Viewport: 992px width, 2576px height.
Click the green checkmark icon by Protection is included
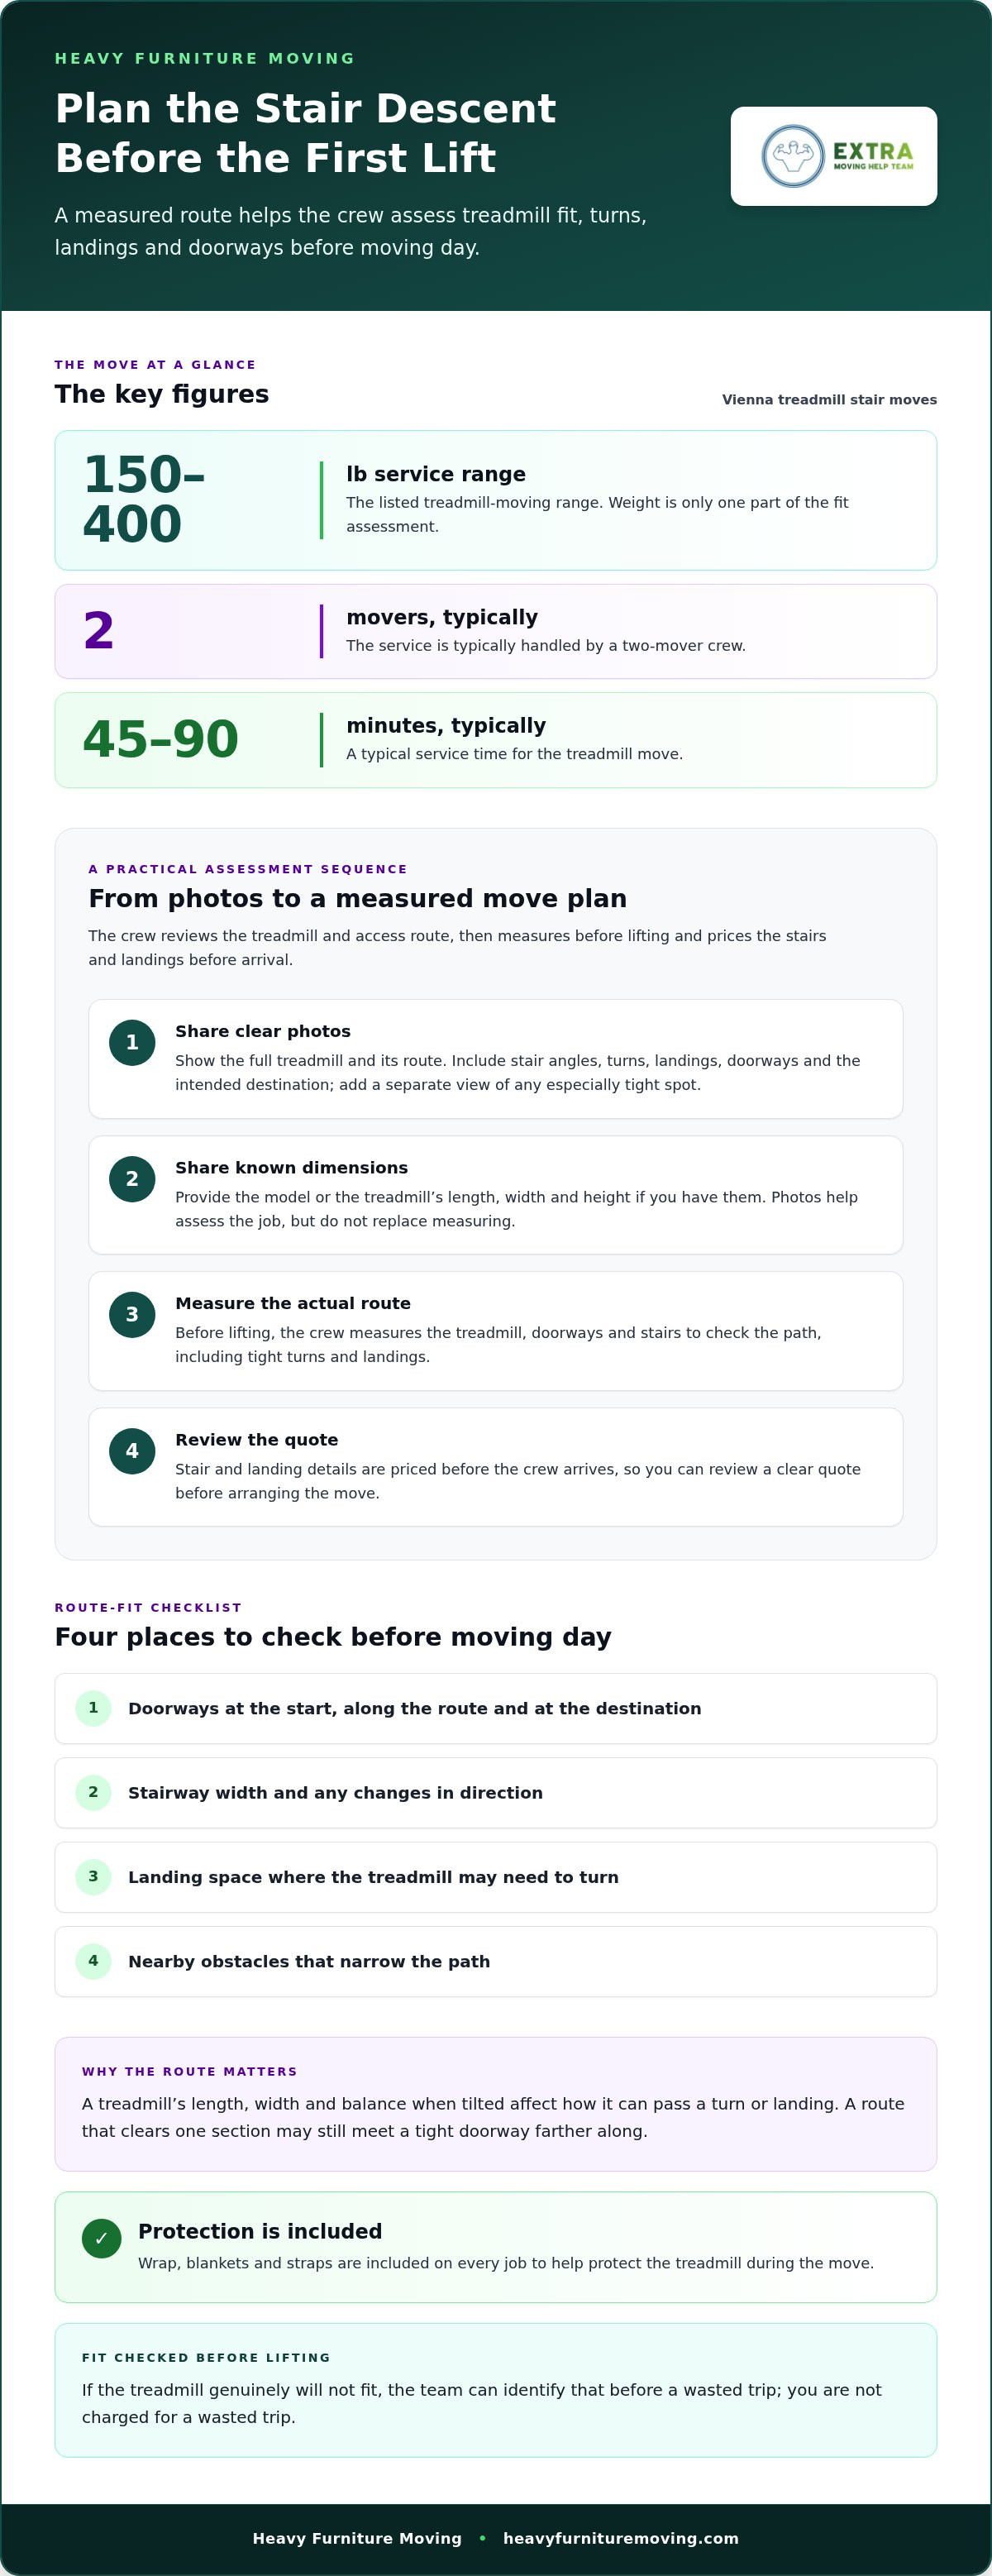click(x=101, y=2238)
